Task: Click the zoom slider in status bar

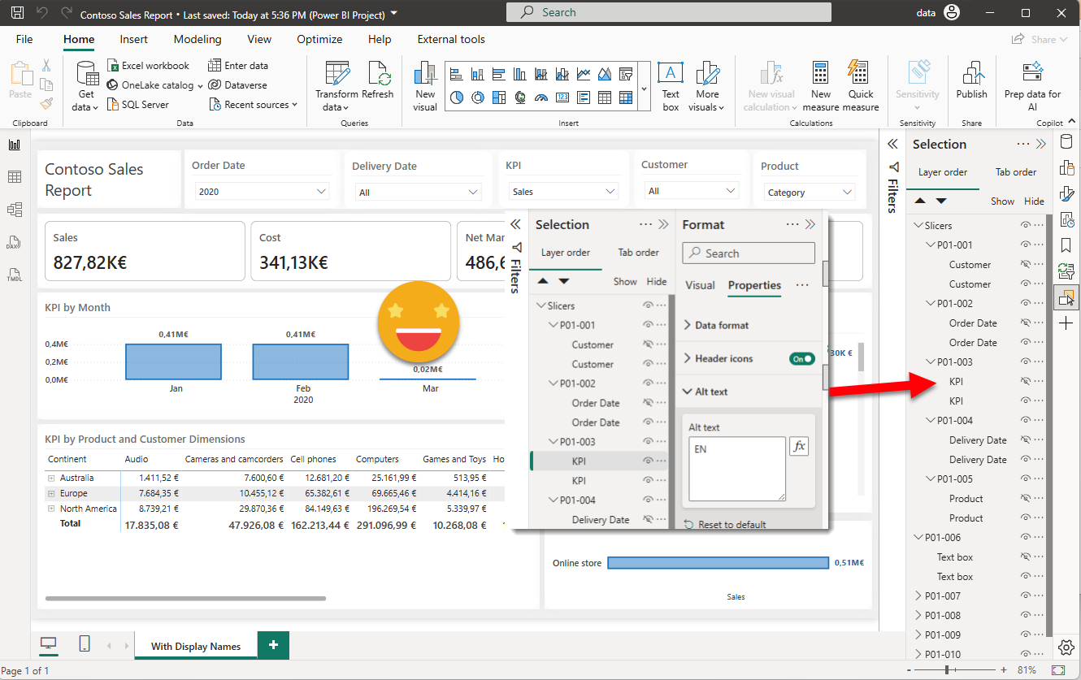Action: (947, 670)
